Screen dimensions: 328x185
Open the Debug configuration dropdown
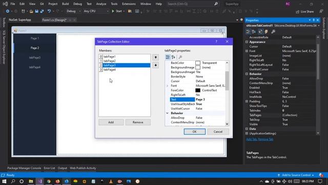pyautogui.click(x=73, y=11)
